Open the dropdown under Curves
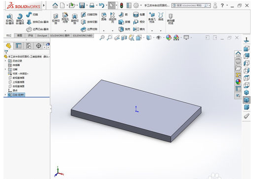259x179 pixels. coord(161,31)
